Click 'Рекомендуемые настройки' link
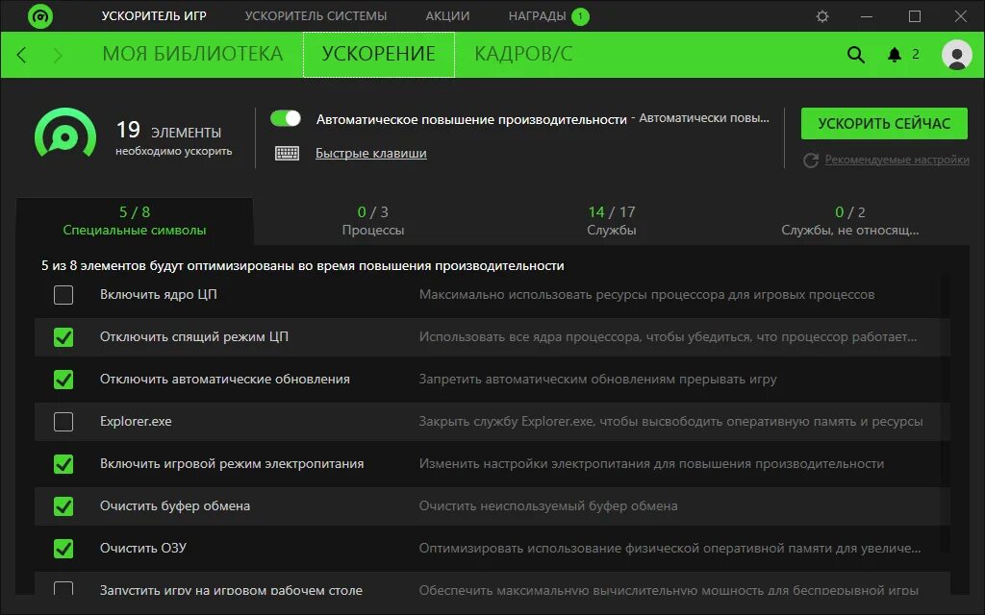The height and width of the screenshot is (615, 985). [x=897, y=160]
